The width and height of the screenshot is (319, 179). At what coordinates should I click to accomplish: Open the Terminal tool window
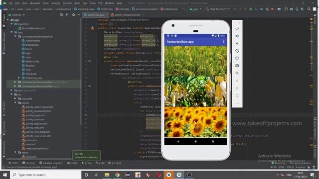[28, 163]
